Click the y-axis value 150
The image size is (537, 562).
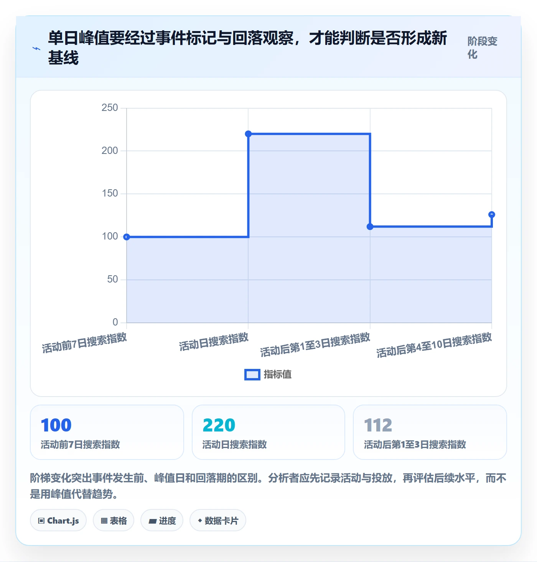pyautogui.click(x=110, y=193)
